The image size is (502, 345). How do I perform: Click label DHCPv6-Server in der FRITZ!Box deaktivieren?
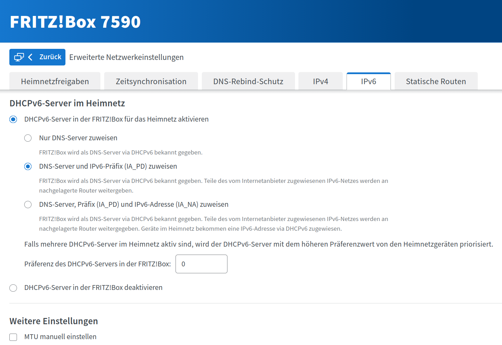pyautogui.click(x=93, y=287)
